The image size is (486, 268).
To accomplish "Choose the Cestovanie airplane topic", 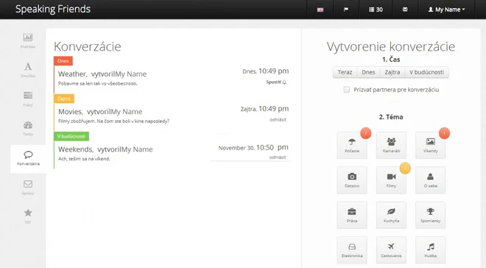I will coord(391,250).
